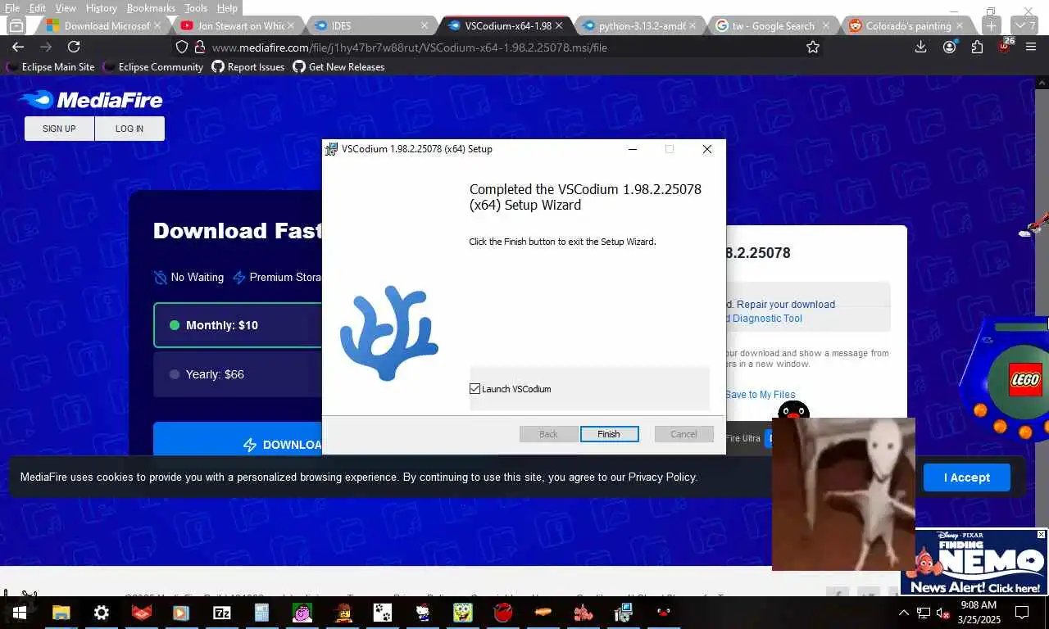Open the Extensions puzzle icon
The height and width of the screenshot is (629, 1049).
(977, 48)
